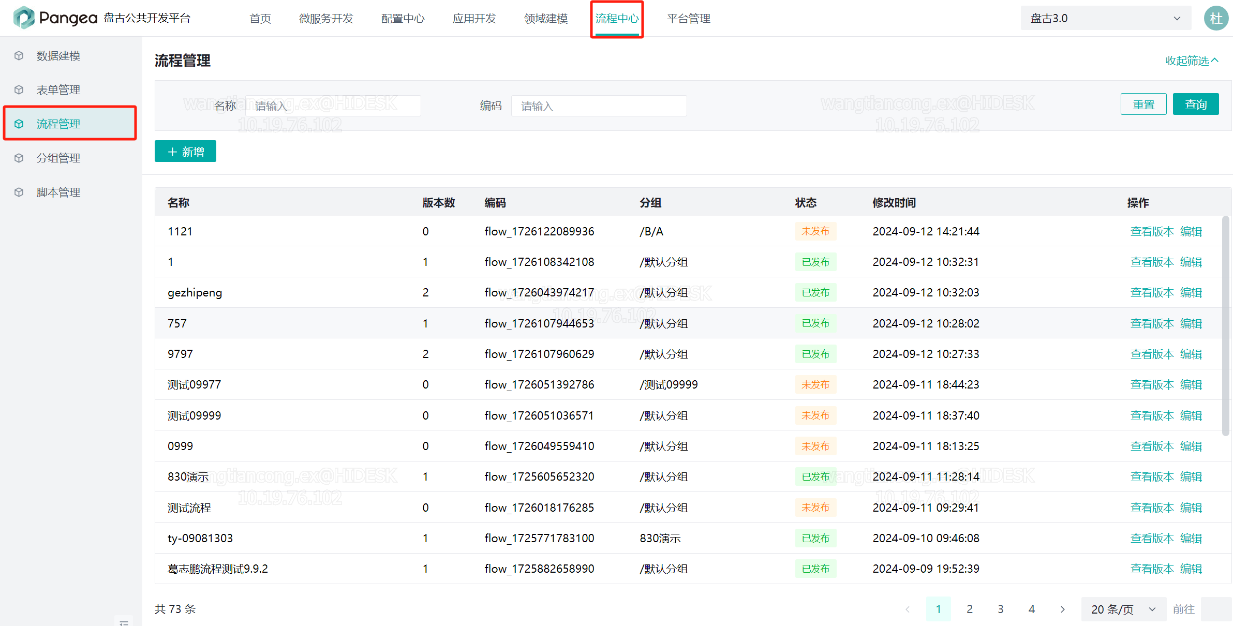Go to page 3

1001,609
